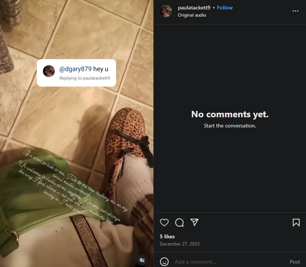The width and height of the screenshot is (306, 267).
Task: Focus the Add a comment field
Action: pyautogui.click(x=230, y=262)
